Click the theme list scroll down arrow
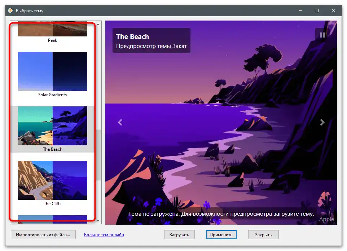 [98, 221]
